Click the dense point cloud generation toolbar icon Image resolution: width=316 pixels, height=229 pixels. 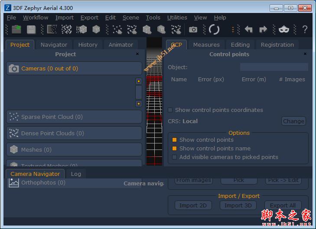pos(66,29)
